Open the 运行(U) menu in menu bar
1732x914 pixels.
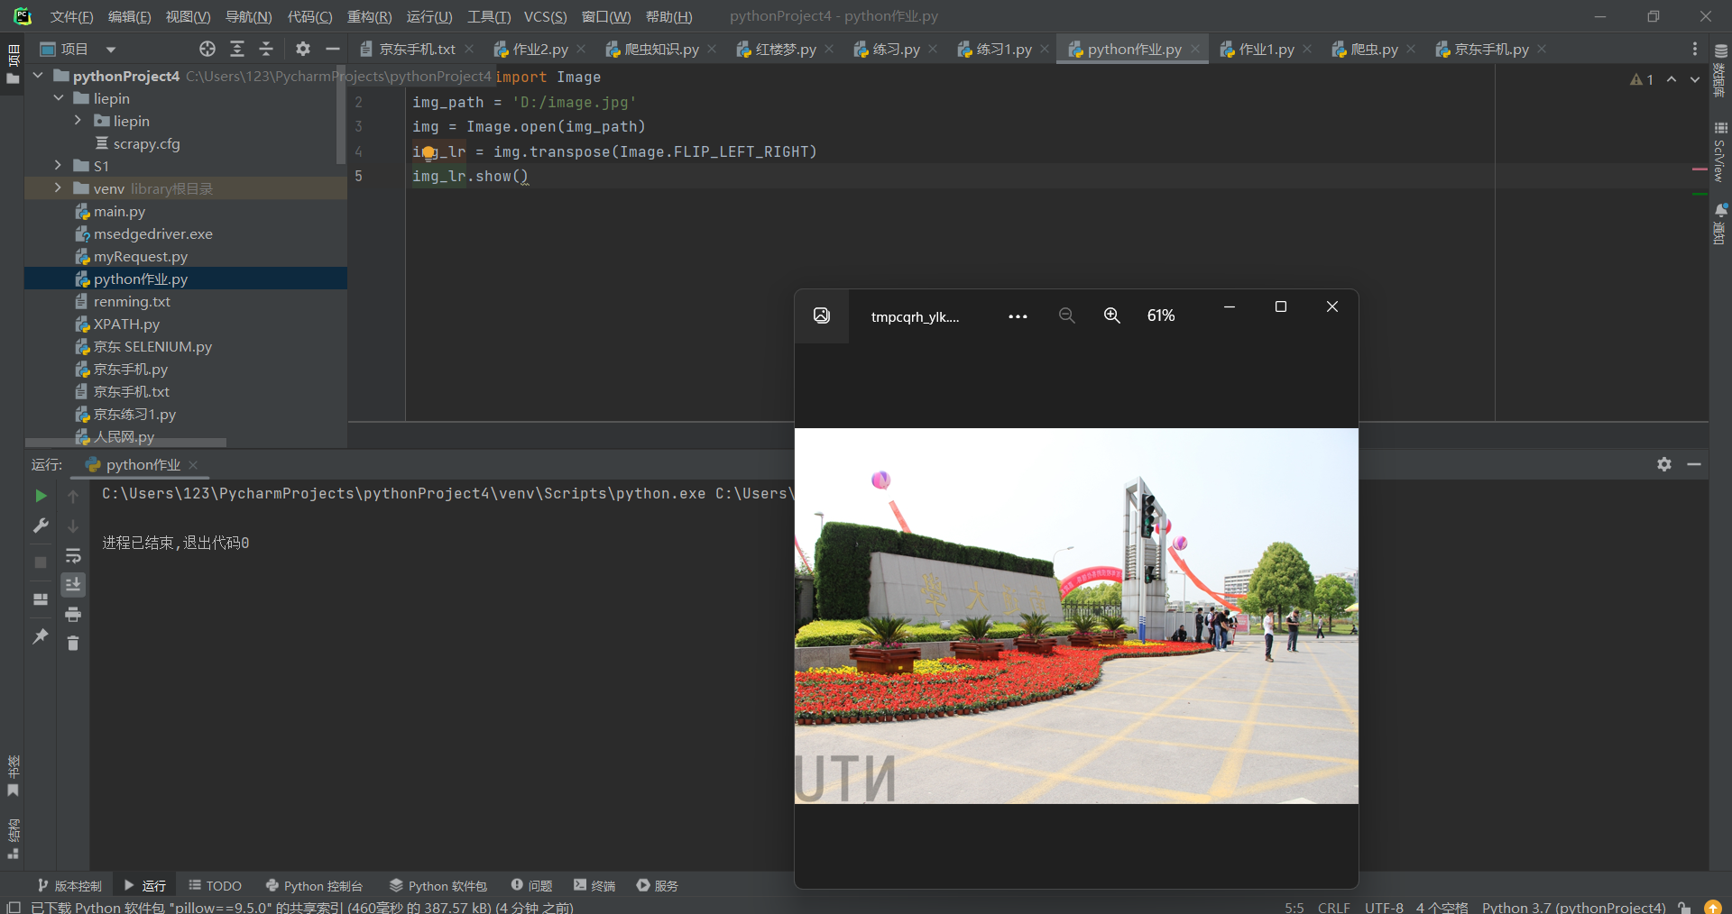click(428, 16)
